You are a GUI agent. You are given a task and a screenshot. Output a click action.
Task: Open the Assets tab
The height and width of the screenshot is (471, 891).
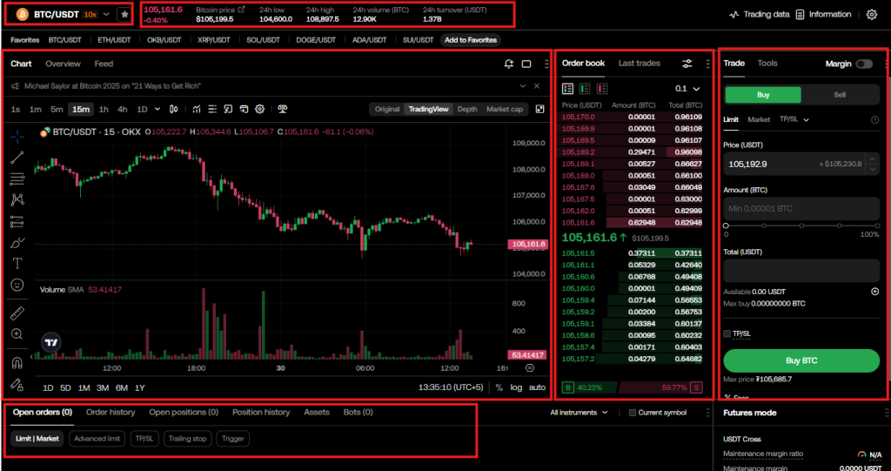click(317, 412)
